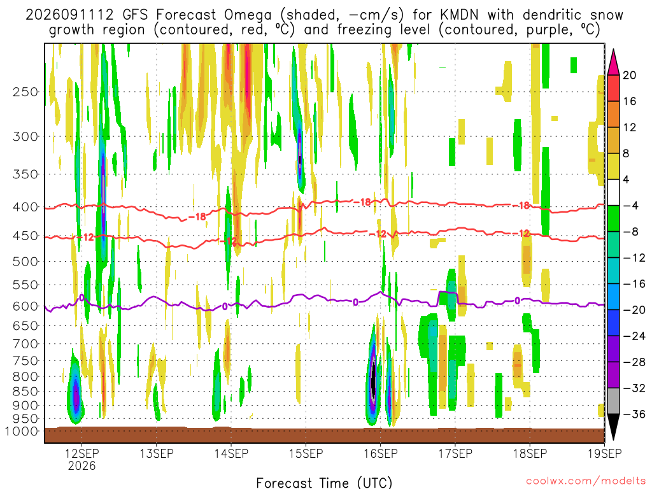Click the 12SEP 2026 axis label
The width and height of the screenshot is (652, 489).
[82, 459]
